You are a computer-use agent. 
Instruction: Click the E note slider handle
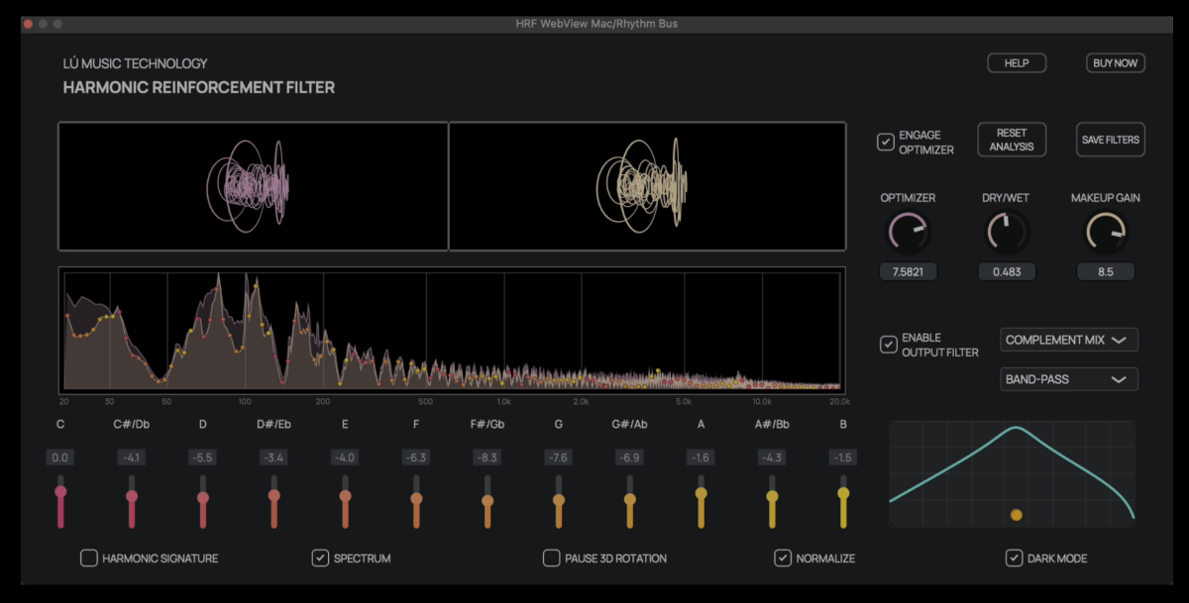(x=346, y=496)
